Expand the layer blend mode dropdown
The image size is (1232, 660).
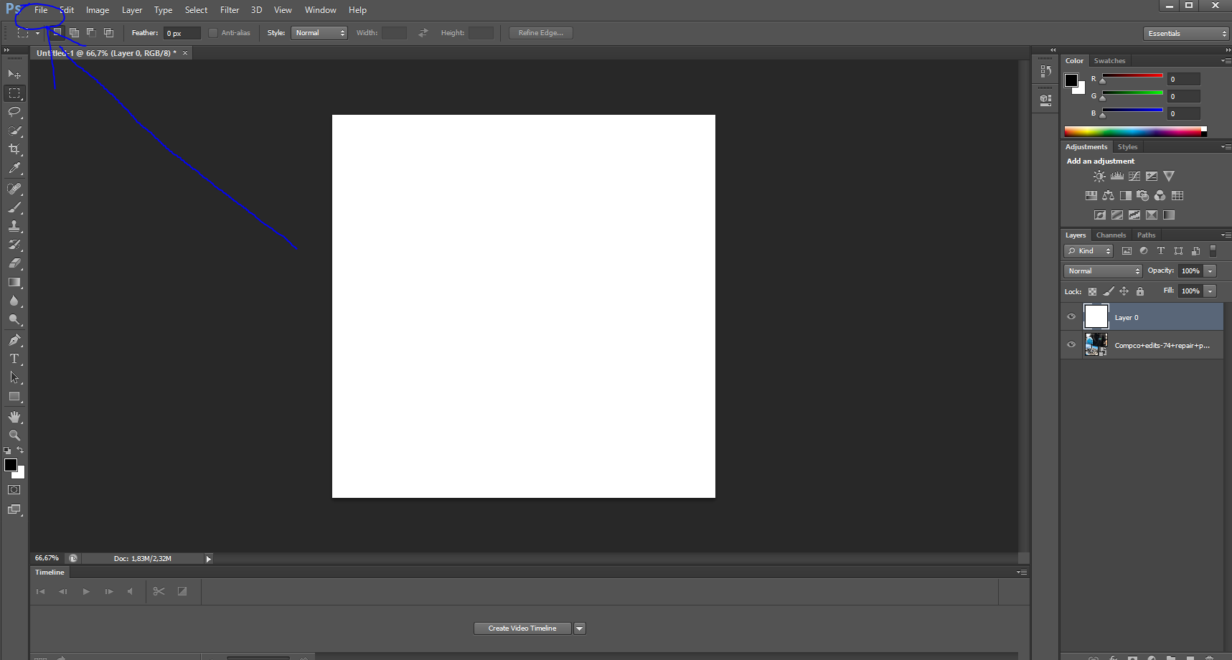click(x=1103, y=271)
